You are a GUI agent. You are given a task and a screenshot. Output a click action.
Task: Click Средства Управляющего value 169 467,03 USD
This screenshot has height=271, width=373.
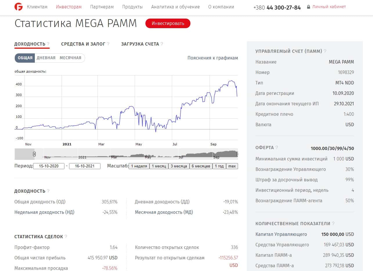(339, 245)
